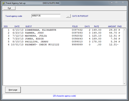Minimize the Travel Agency Set-up window

click(x=112, y=3)
